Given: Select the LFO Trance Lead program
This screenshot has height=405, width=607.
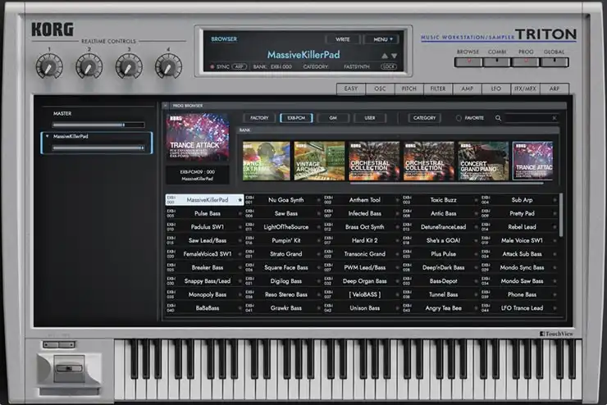Looking at the screenshot, I should 519,308.
